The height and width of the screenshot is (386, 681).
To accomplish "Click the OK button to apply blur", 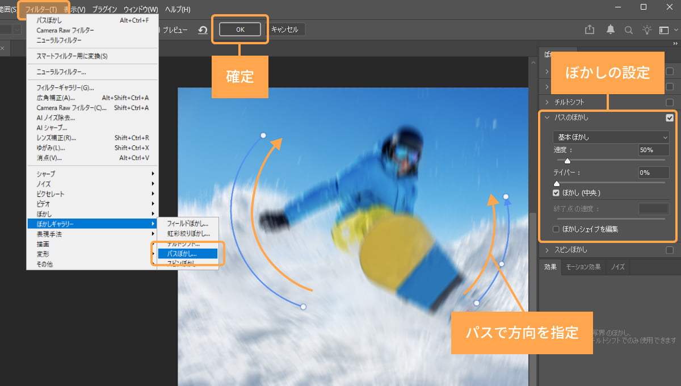I will (239, 30).
